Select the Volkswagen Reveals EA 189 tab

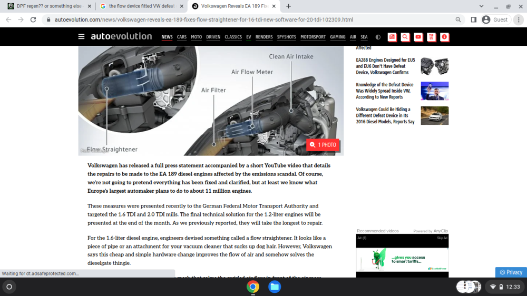[x=235, y=6]
